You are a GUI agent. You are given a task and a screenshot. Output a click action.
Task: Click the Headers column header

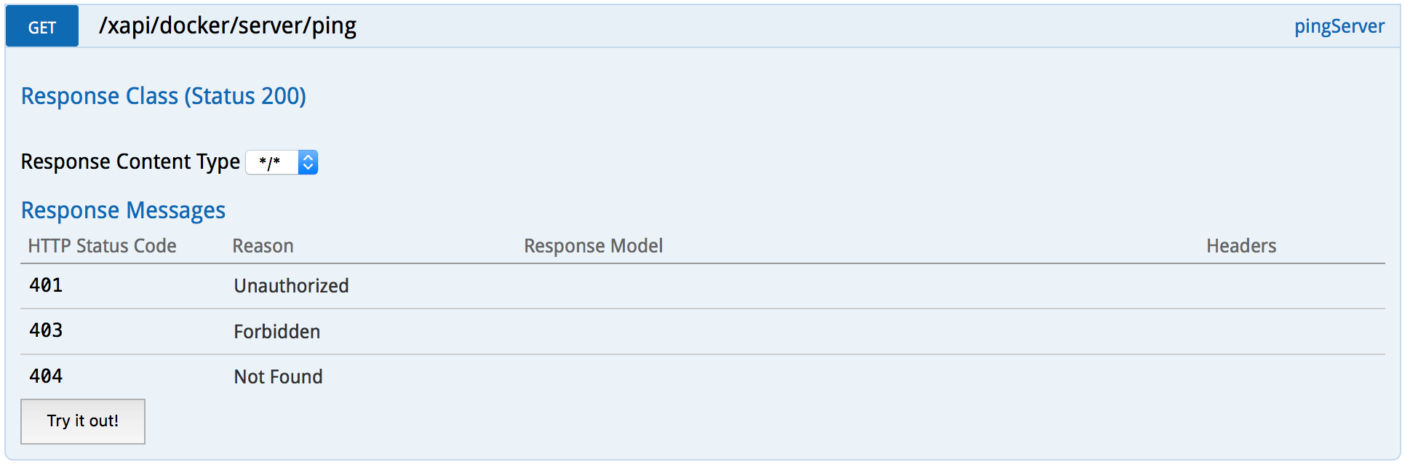[x=1240, y=246]
